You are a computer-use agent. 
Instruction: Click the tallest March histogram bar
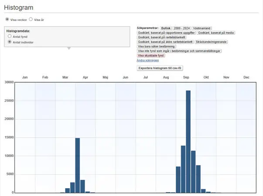tap(77, 165)
